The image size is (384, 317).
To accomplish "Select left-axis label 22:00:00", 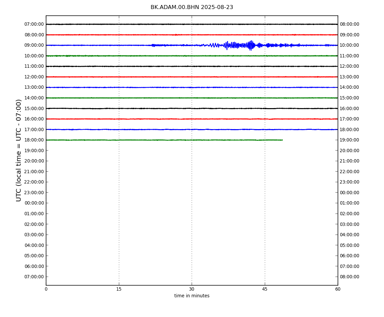I will click(34, 182).
